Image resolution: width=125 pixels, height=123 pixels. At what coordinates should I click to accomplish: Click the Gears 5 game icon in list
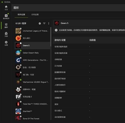(18, 45)
